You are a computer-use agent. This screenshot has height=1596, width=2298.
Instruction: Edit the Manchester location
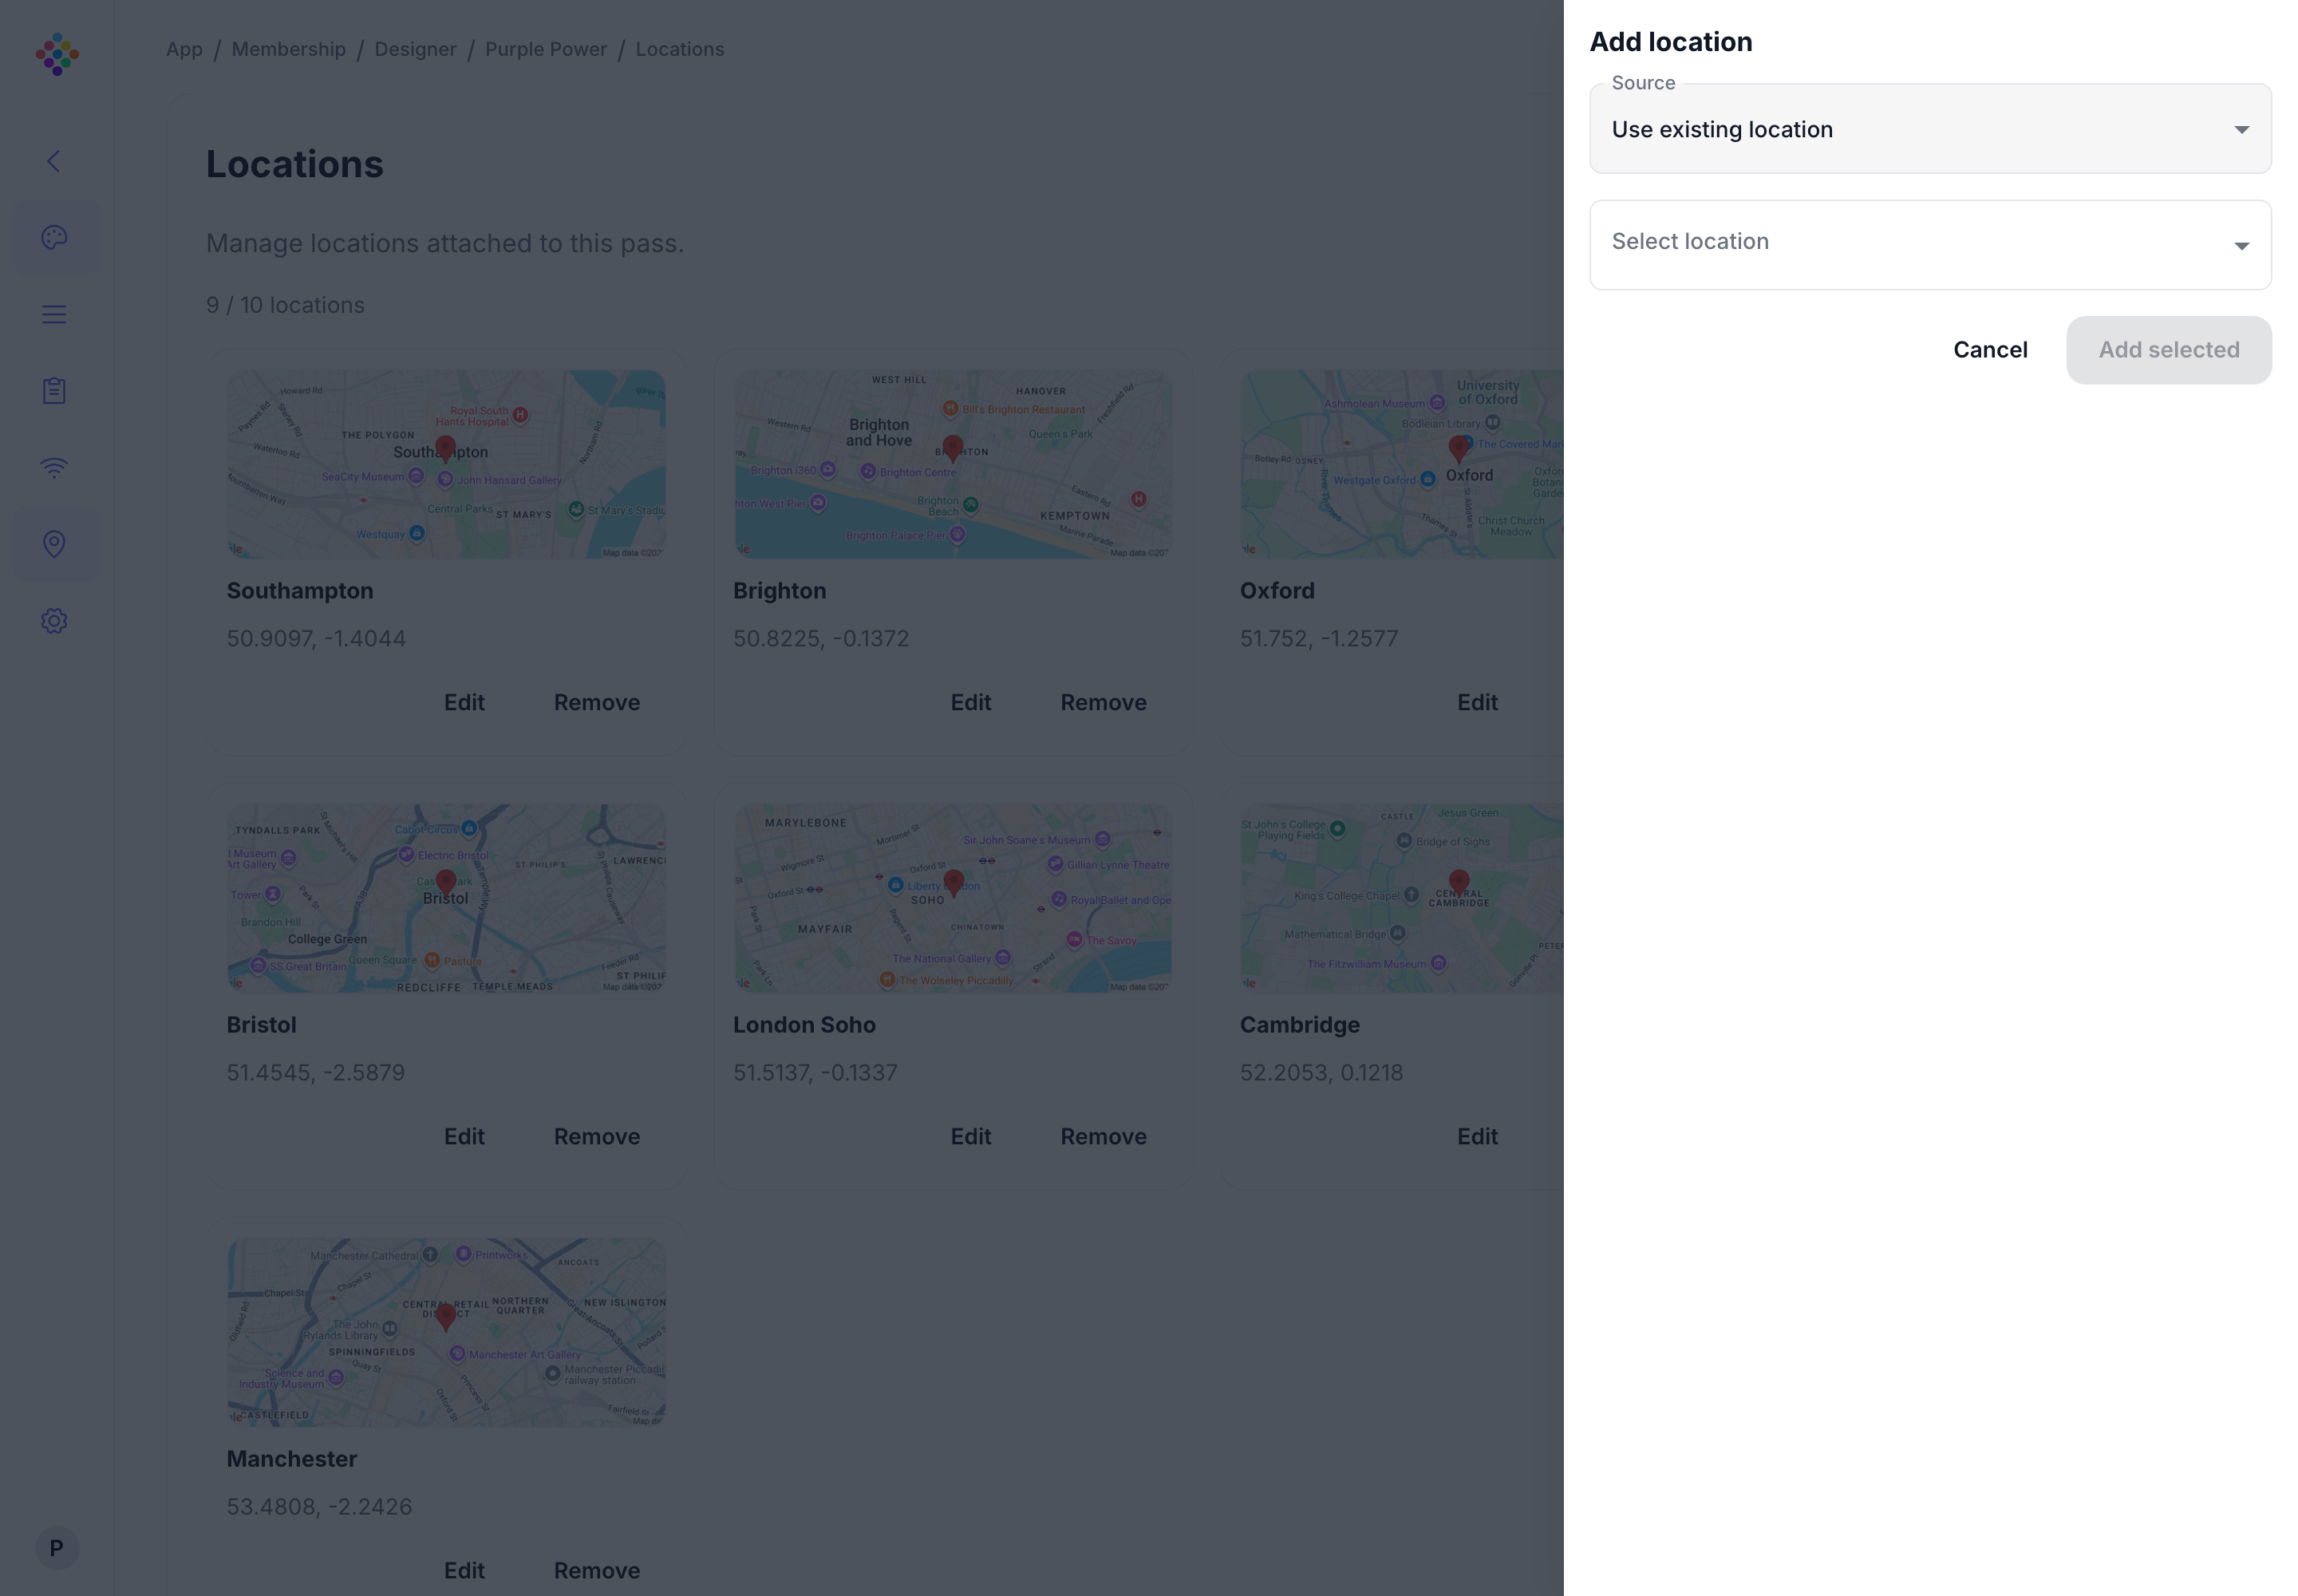coord(464,1571)
